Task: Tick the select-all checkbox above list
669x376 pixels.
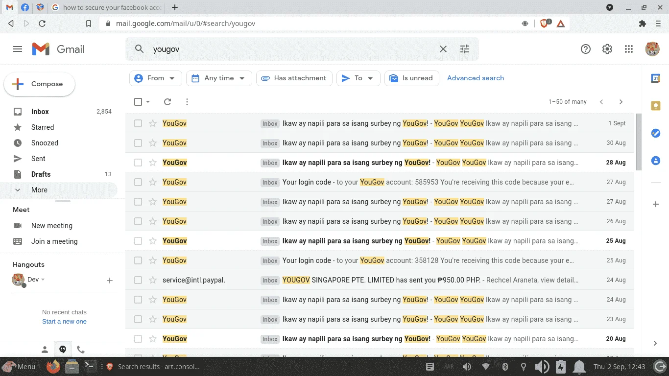Action: pyautogui.click(x=138, y=102)
